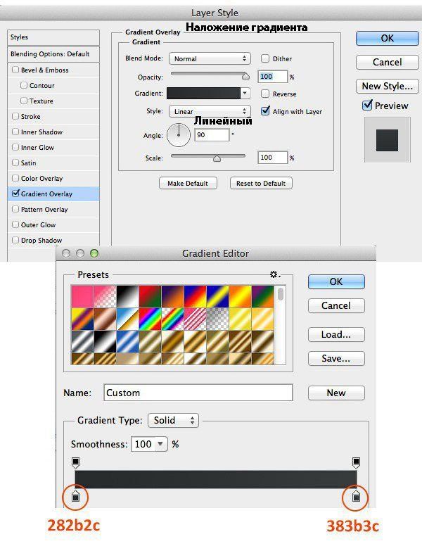
Task: Click OK in the Layer Style dialog
Action: pos(387,38)
